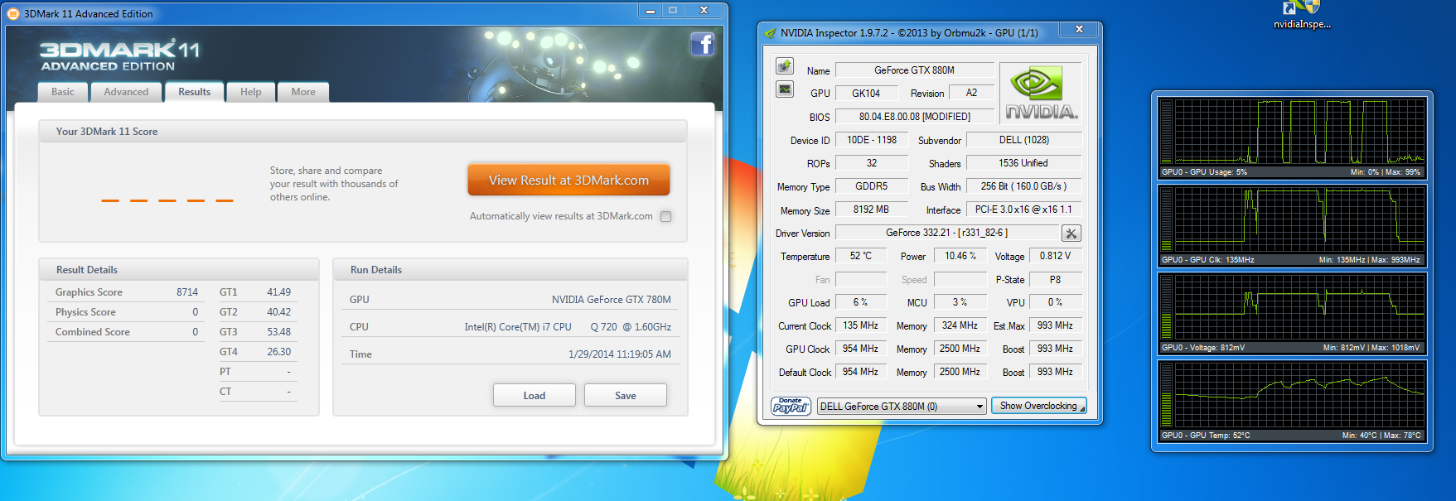Click the NVIDIA Inspector title bar icon
This screenshot has width=1456, height=501.
coord(771,33)
